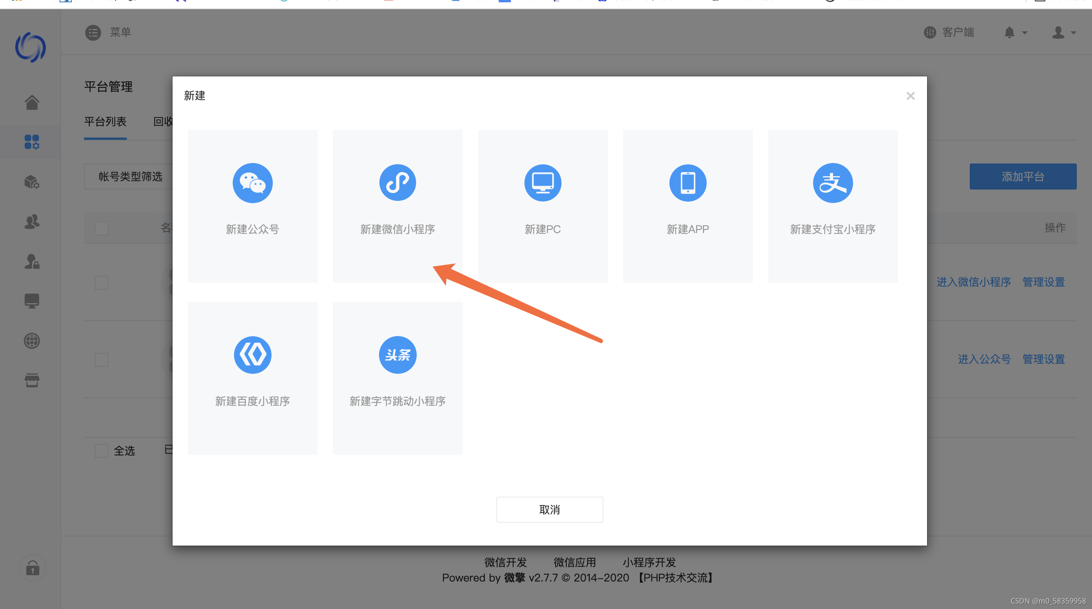Click the Alipay mini program icon
This screenshot has width=1092, height=609.
833,183
